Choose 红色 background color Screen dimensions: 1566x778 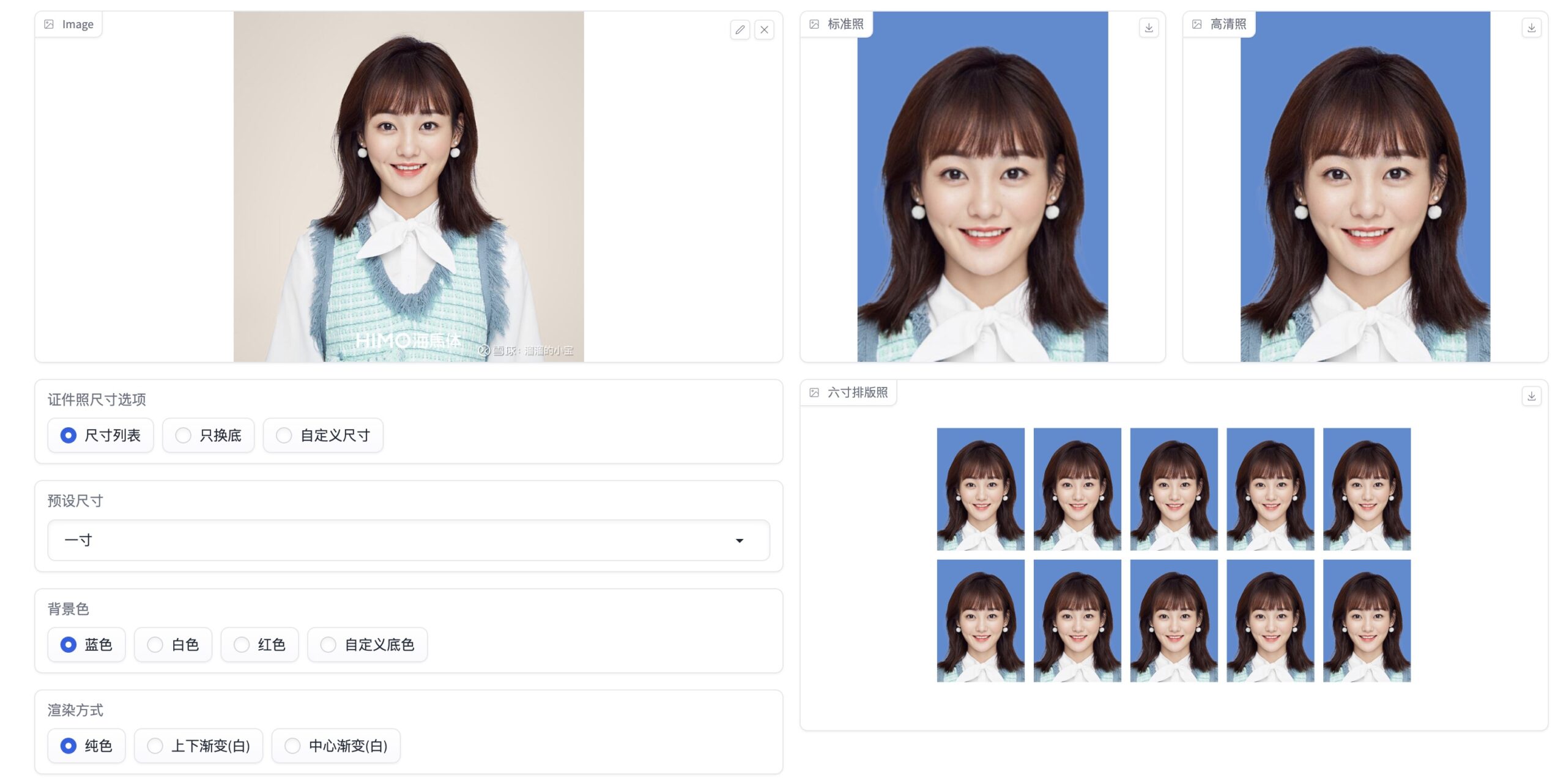point(242,644)
